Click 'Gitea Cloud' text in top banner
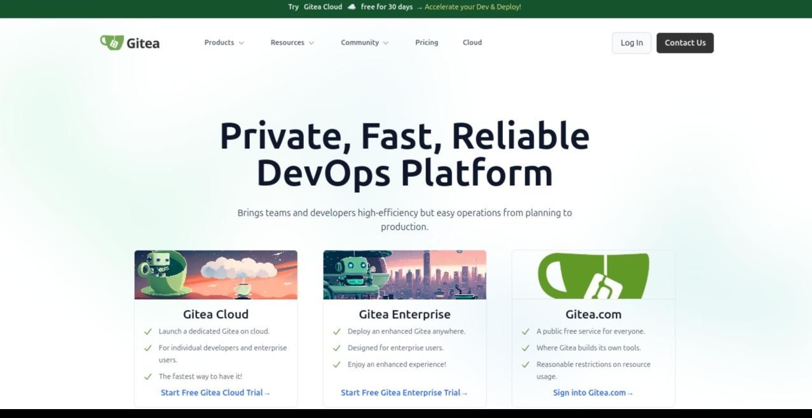 323,7
